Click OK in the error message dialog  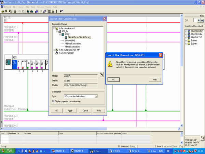tap(113, 80)
